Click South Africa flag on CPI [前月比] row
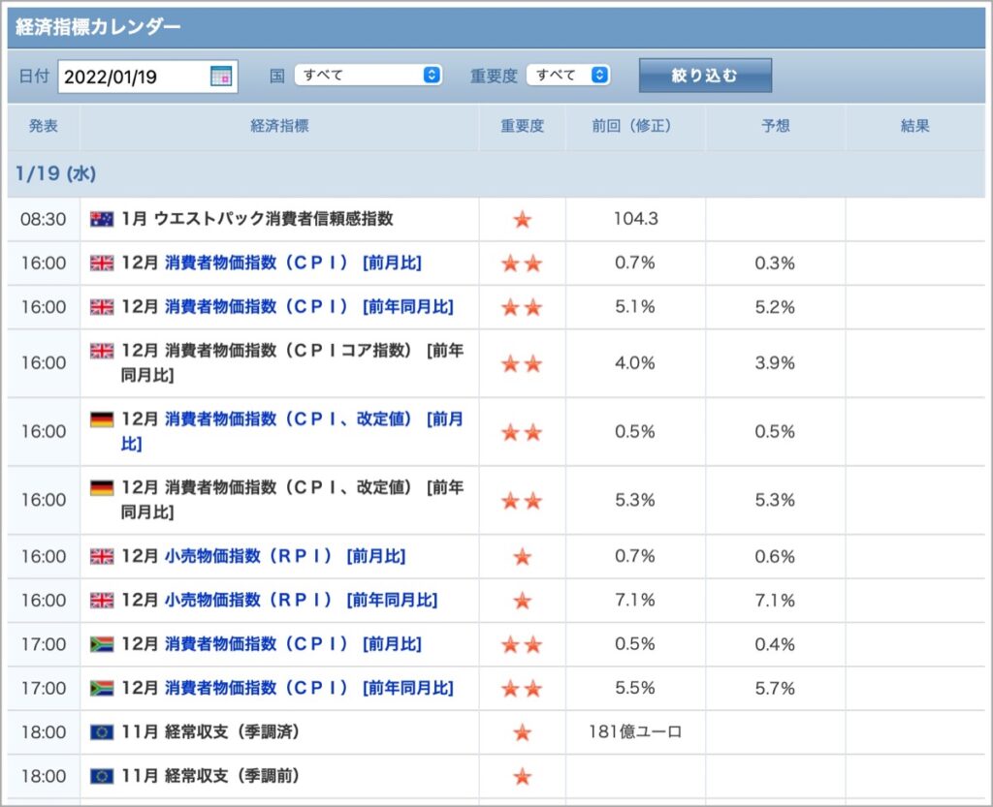Viewport: 993px width, 807px height. 101,644
